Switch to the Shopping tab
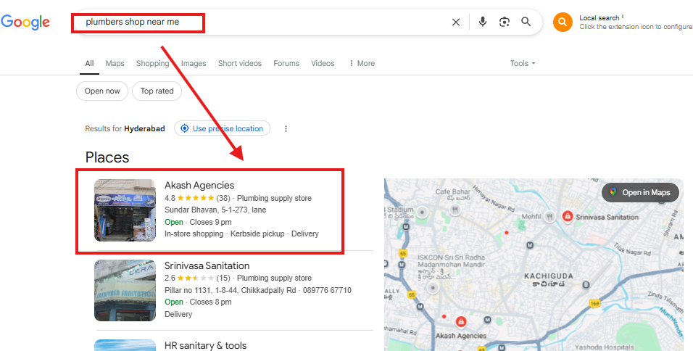The width and height of the screenshot is (693, 351). [152, 63]
